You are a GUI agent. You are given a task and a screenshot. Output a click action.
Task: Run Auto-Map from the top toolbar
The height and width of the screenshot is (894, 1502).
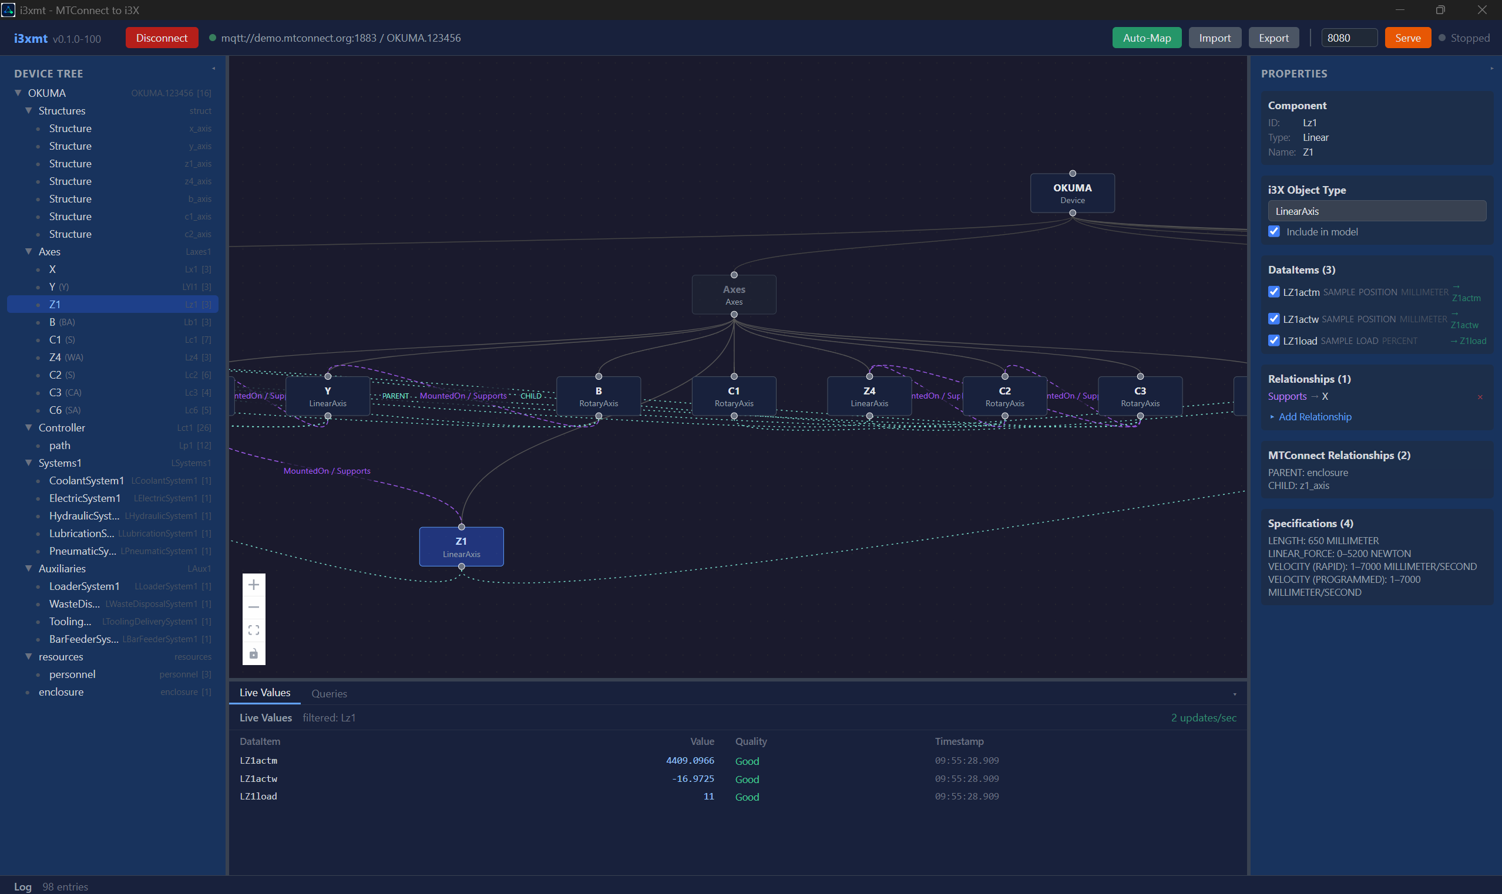pos(1146,38)
